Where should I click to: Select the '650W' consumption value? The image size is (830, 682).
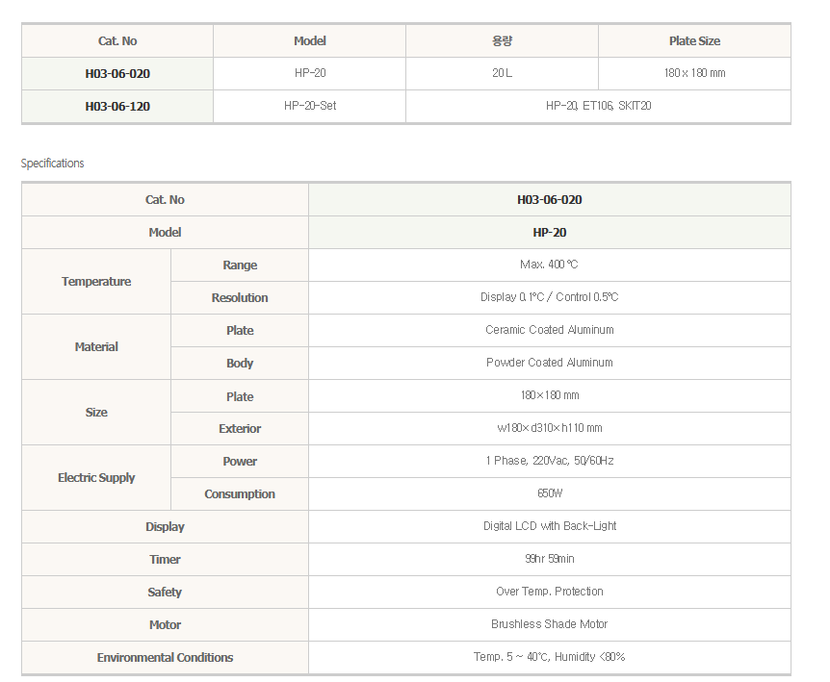pyautogui.click(x=550, y=493)
